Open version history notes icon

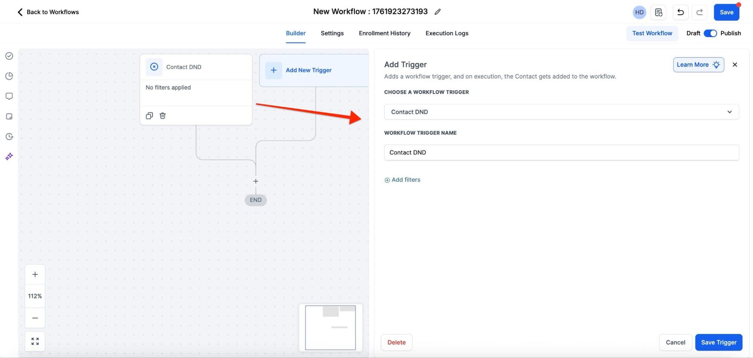coord(658,12)
